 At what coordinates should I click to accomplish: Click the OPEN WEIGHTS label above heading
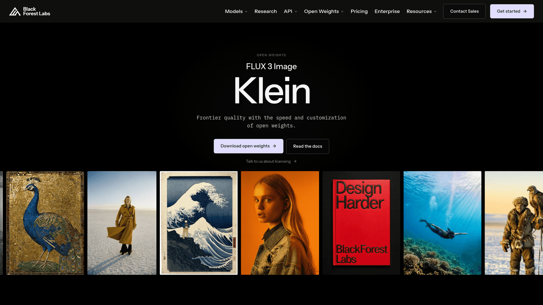(x=271, y=55)
